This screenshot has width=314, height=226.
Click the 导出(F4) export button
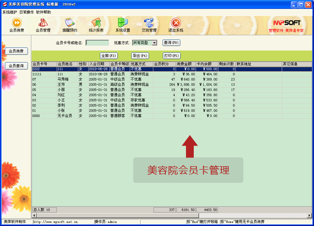140,55
